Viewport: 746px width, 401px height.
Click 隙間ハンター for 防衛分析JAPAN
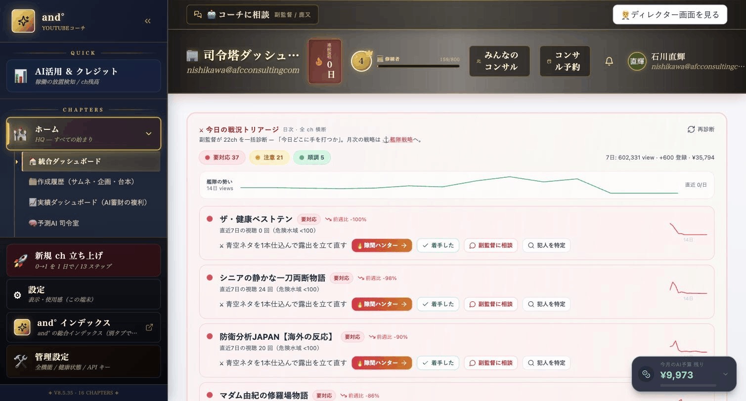382,363
